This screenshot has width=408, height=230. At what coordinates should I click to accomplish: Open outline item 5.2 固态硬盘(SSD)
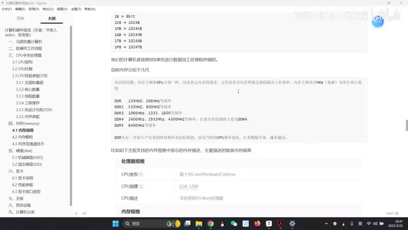27,164
